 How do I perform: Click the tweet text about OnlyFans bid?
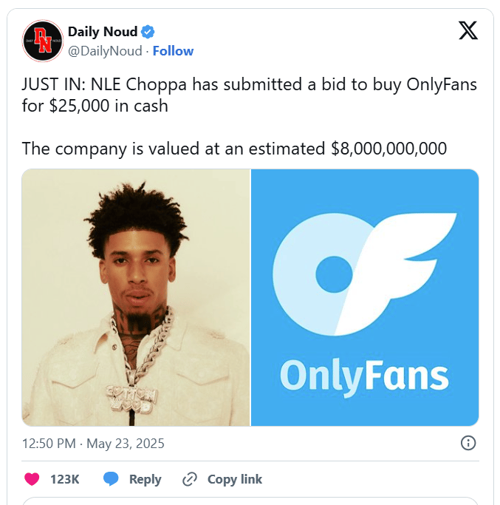(250, 95)
